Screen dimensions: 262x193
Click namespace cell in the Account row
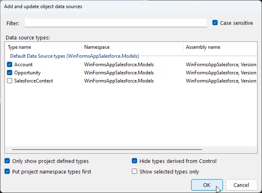click(119, 65)
